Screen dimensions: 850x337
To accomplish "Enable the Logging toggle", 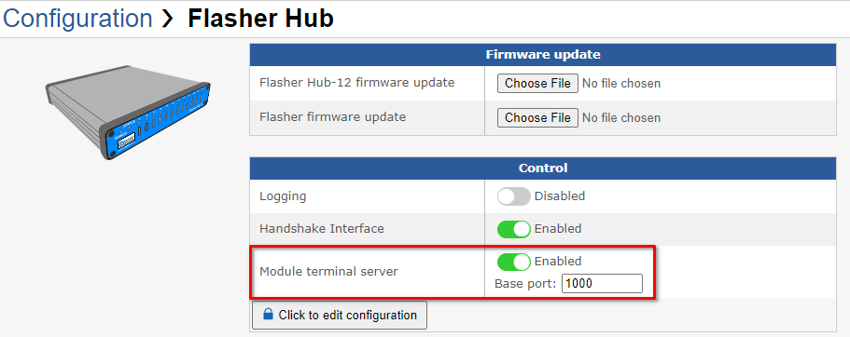I will click(x=513, y=196).
